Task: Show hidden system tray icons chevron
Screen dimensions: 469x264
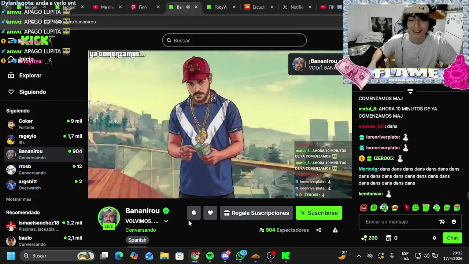Action: point(359,256)
